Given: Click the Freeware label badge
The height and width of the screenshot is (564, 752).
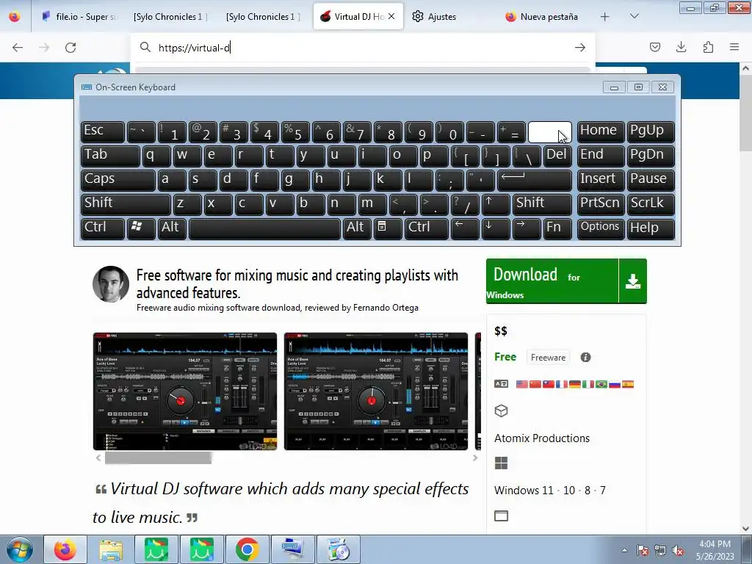Looking at the screenshot, I should click(548, 358).
